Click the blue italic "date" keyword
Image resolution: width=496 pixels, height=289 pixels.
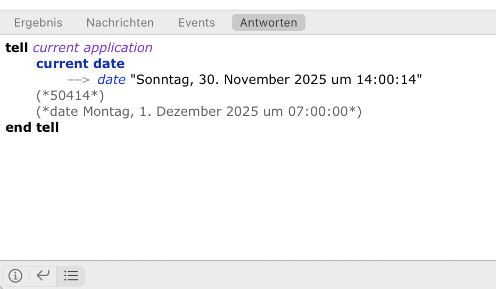(x=111, y=80)
